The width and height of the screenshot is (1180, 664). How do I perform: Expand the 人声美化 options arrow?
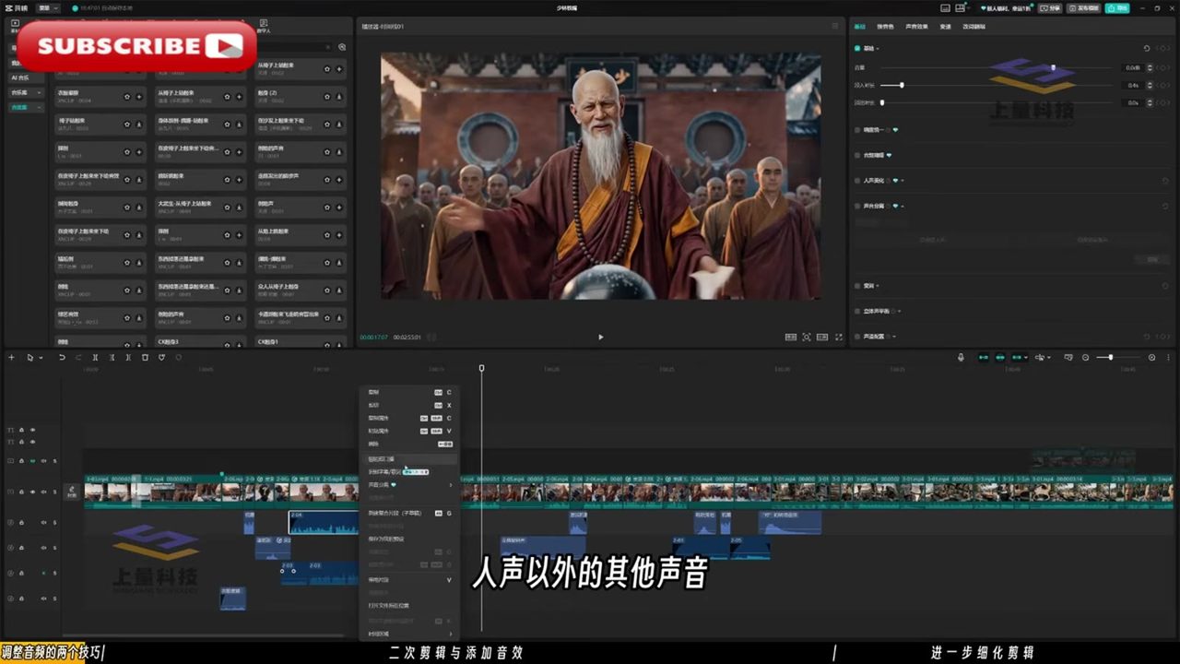(903, 181)
